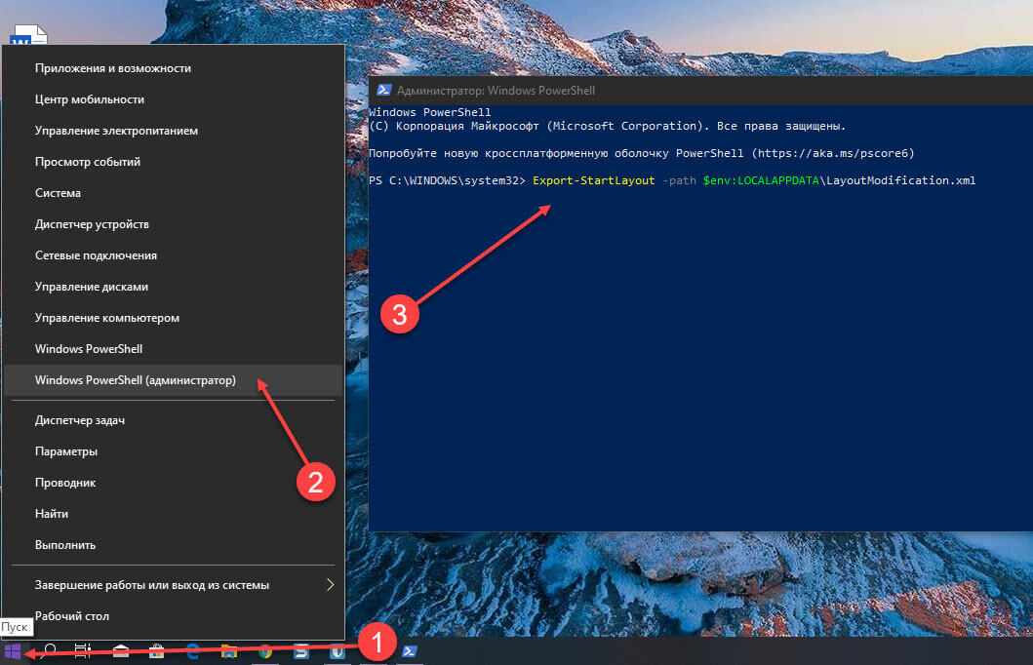Click the PowerShell icon in the window title bar
1033x665 pixels.
383,91
